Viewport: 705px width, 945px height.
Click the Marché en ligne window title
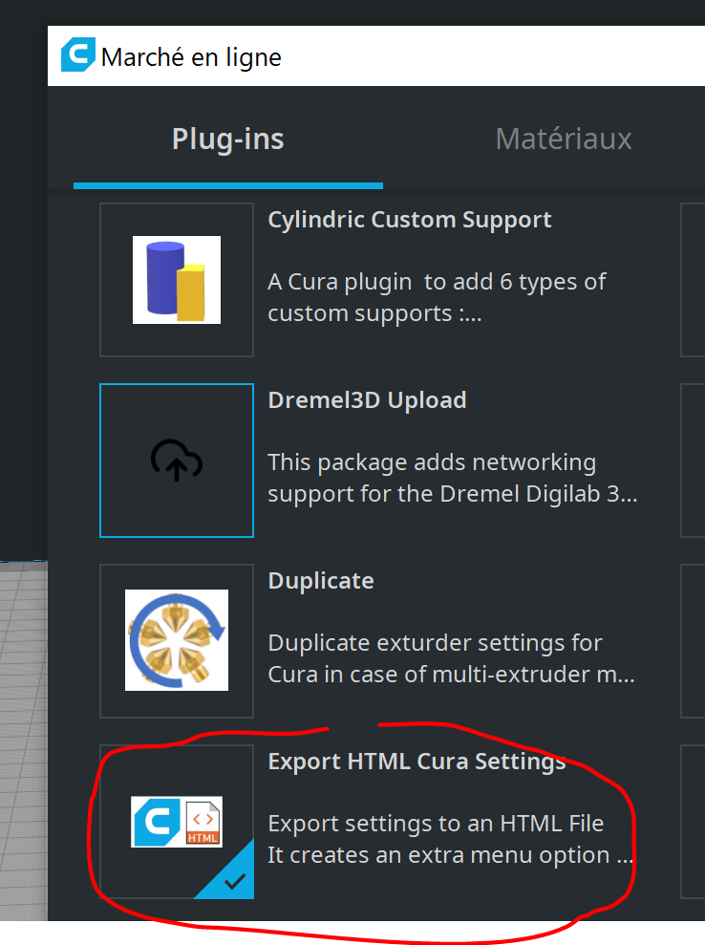pyautogui.click(x=191, y=57)
